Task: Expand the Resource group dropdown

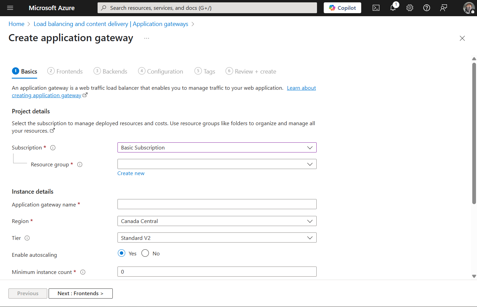Action: click(x=217, y=164)
